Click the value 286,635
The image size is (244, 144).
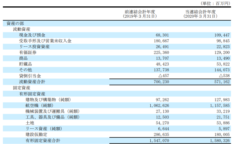point(161,134)
